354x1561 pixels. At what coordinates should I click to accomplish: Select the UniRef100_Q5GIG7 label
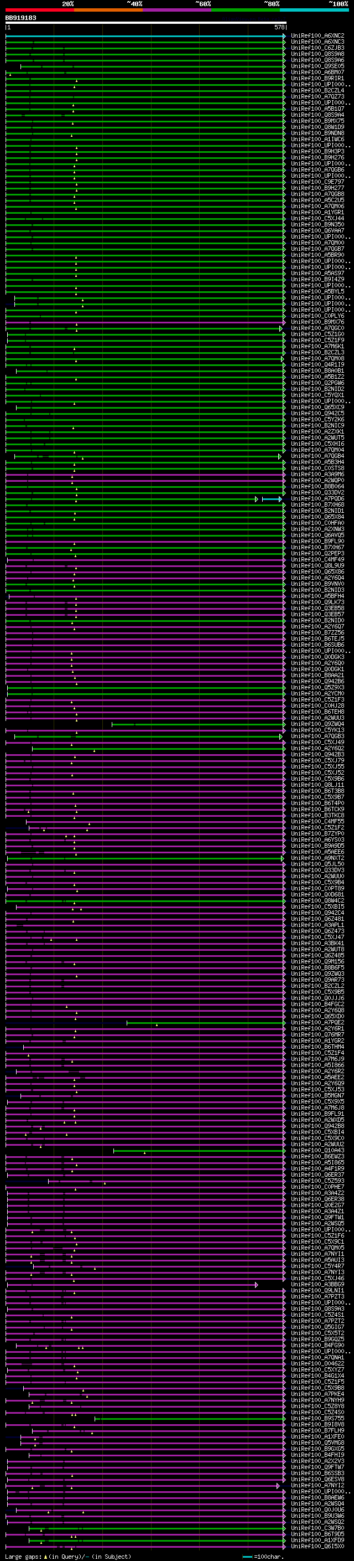(317, 1327)
